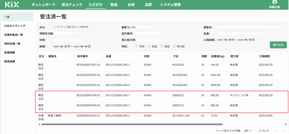Expand rows per page dropdown
Image resolution: width=289 pixels, height=134 pixels.
(248, 131)
